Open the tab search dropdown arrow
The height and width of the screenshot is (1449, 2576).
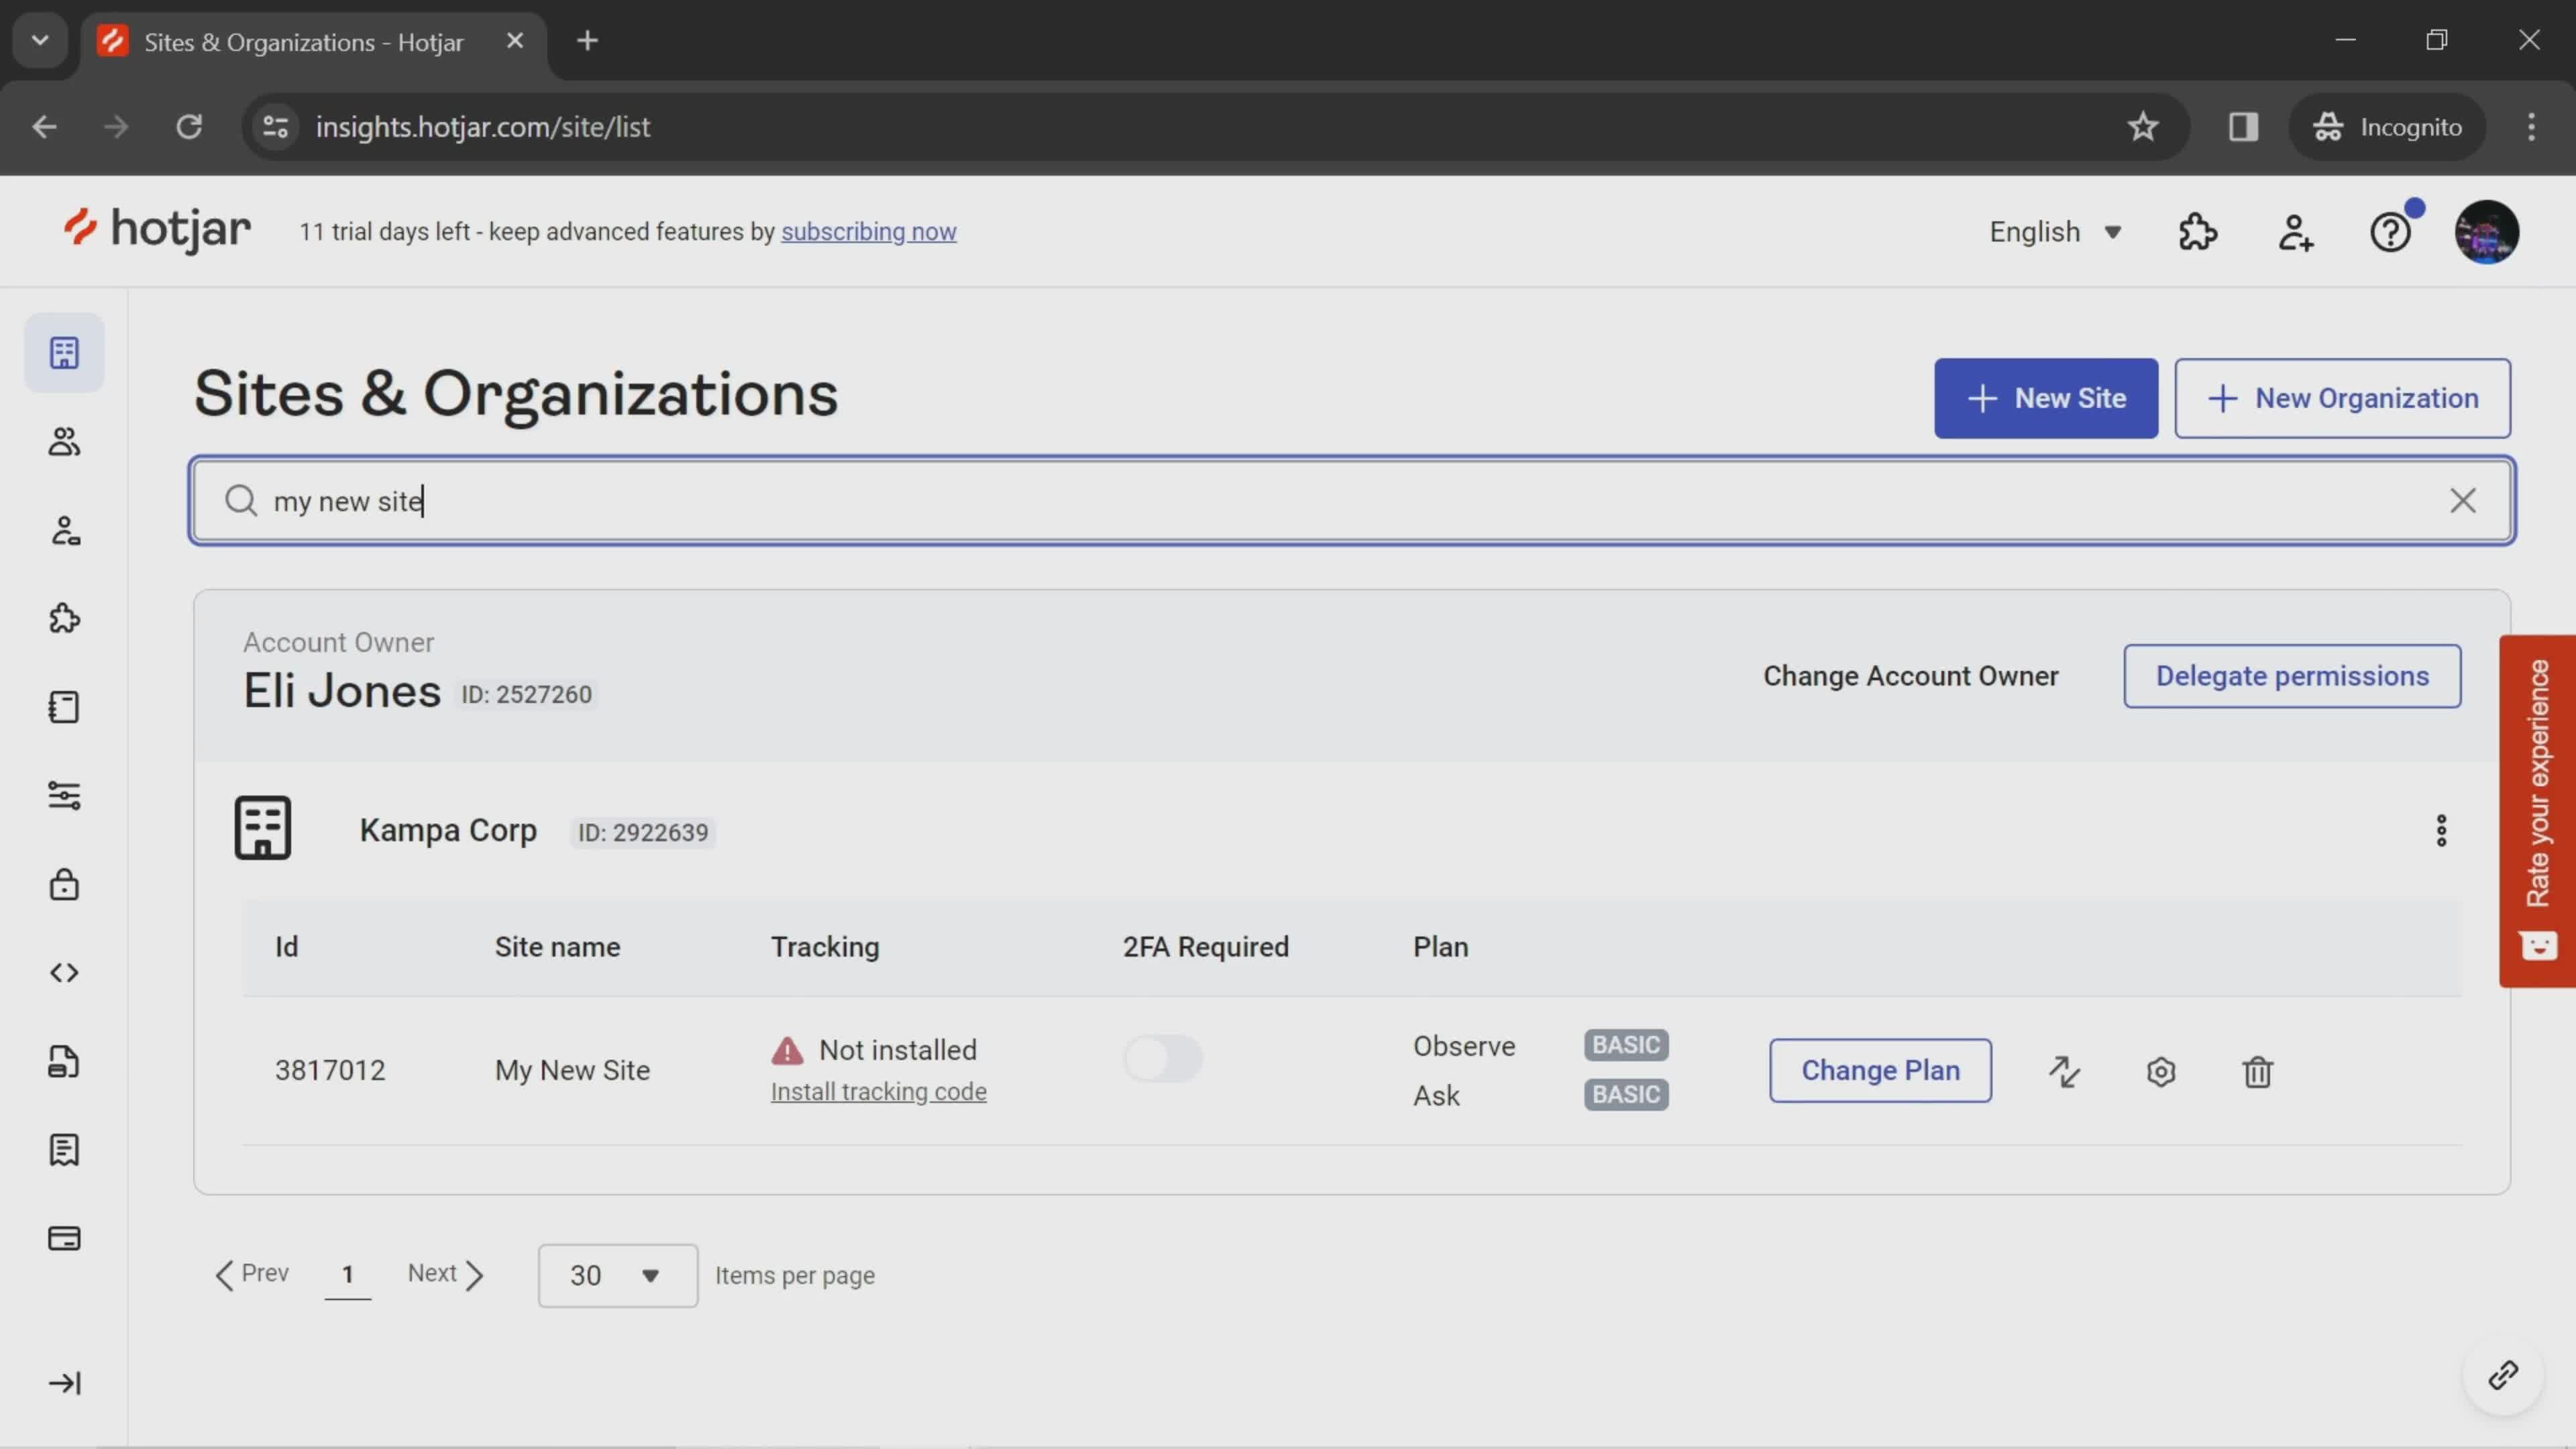[40, 41]
